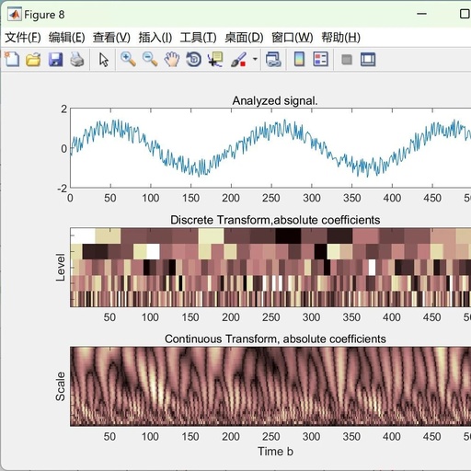Open the 桌面(D) menu

(x=244, y=38)
